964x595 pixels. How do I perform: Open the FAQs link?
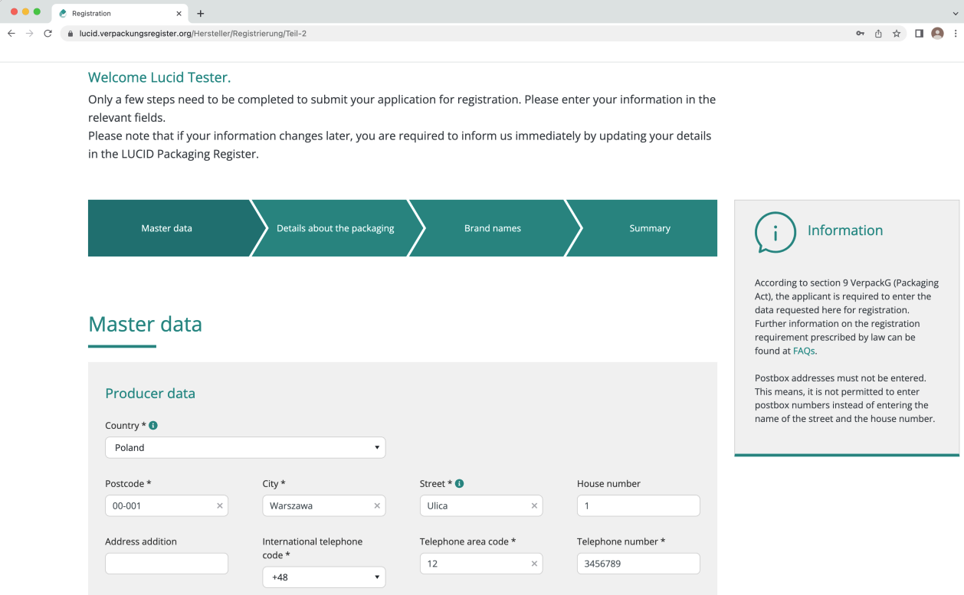(804, 351)
